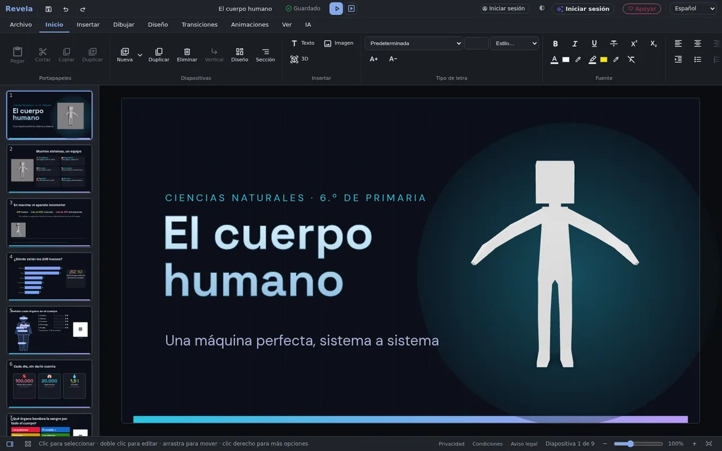Switch to the Ver tab
Viewport: 722px width, 451px height.
[287, 25]
